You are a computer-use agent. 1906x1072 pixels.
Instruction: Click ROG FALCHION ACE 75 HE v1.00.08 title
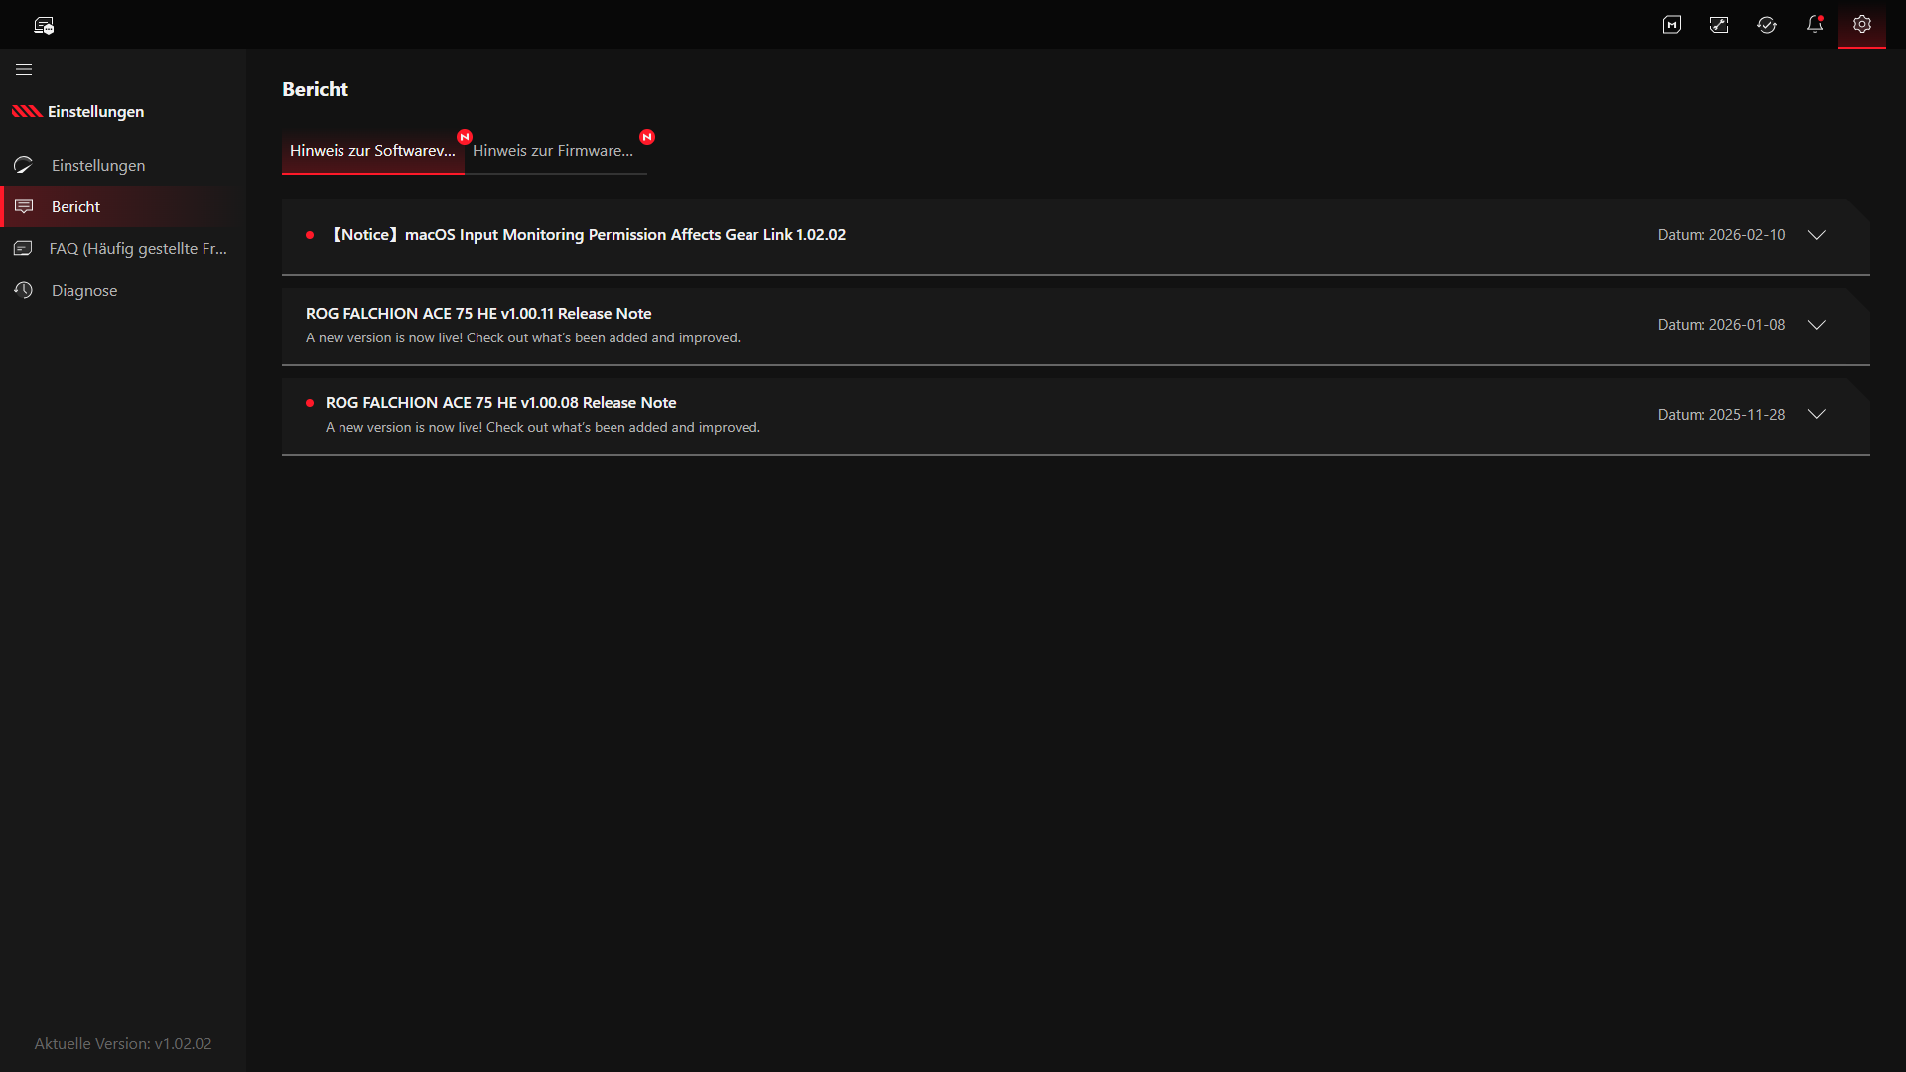pyautogui.click(x=500, y=403)
